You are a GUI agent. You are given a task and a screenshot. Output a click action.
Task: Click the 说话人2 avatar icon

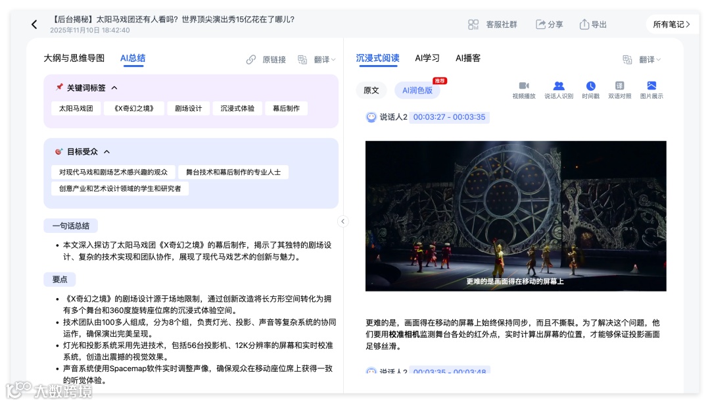tap(371, 117)
